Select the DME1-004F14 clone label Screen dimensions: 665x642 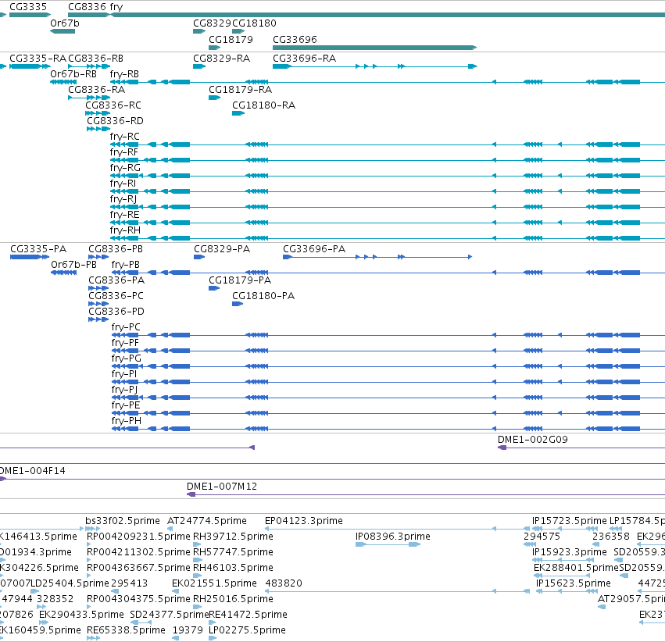tap(32, 471)
